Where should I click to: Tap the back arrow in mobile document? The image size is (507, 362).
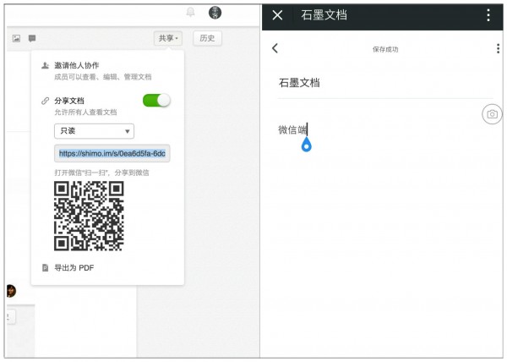point(275,48)
